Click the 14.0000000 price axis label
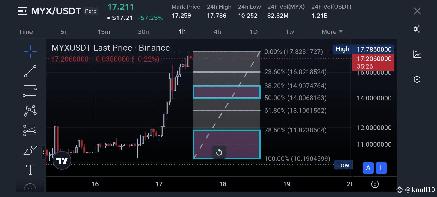Viewport: 437px width, 197px height. pyautogui.click(x=374, y=98)
